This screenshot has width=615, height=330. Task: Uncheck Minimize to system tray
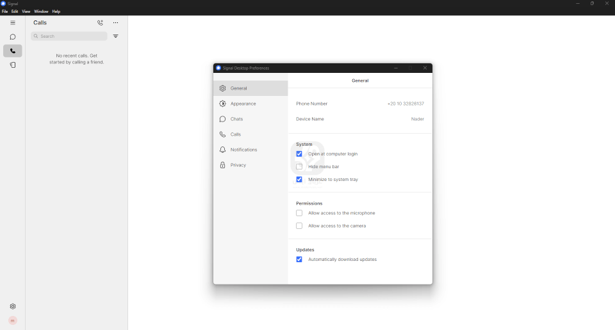(299, 180)
